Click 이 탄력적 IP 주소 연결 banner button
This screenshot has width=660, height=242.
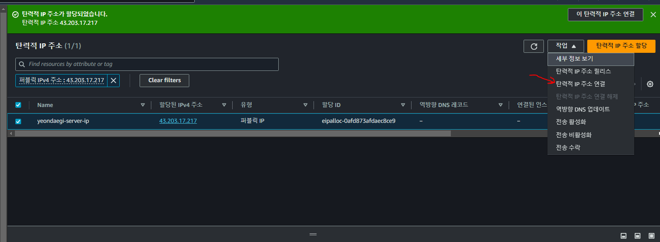(x=605, y=14)
